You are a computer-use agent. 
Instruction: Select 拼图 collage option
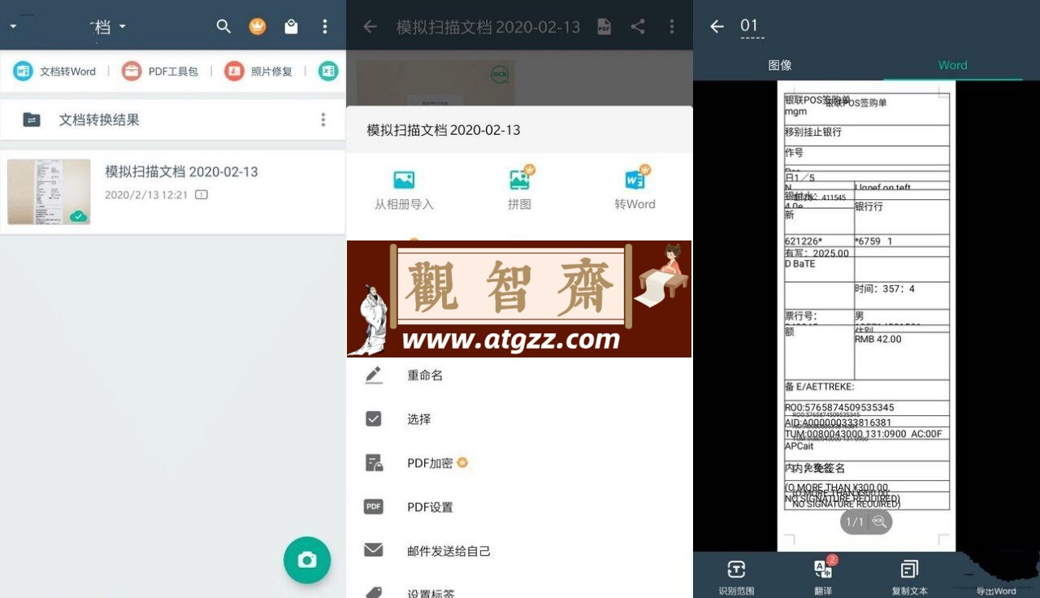tap(520, 188)
